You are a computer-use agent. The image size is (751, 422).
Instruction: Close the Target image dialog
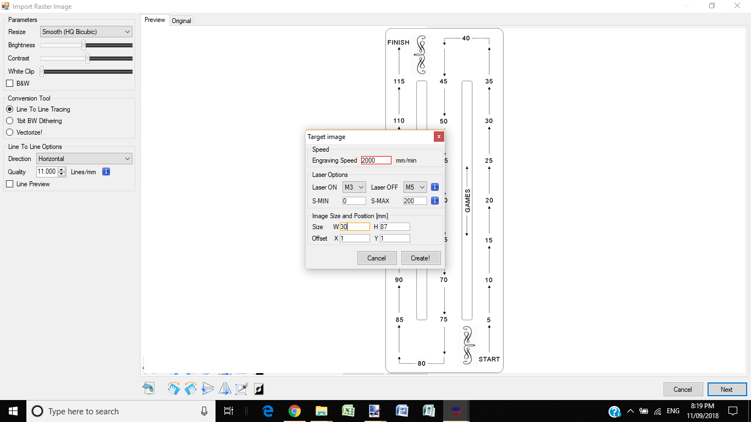pos(438,137)
